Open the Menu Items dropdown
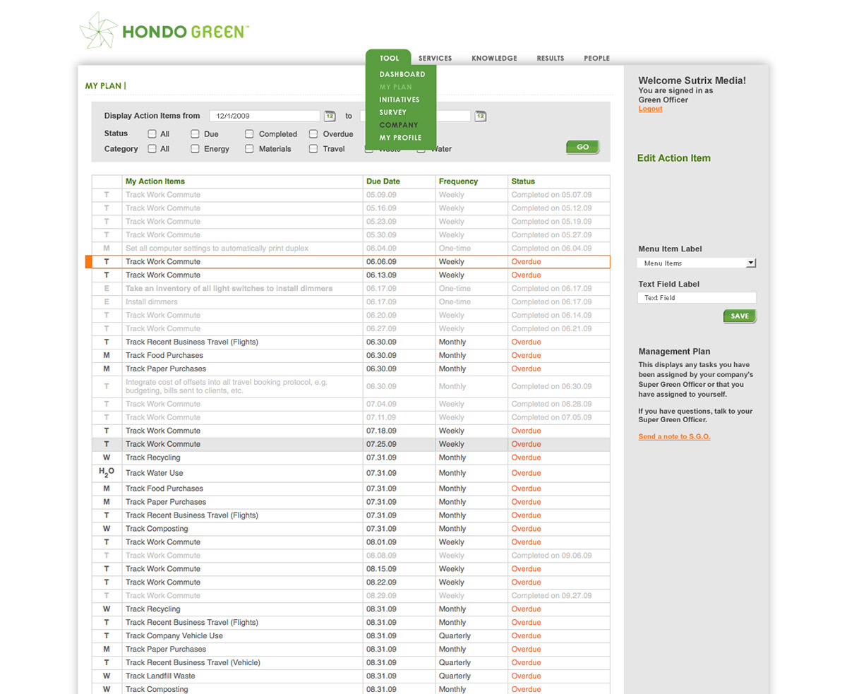The height and width of the screenshot is (694, 847). tap(697, 263)
